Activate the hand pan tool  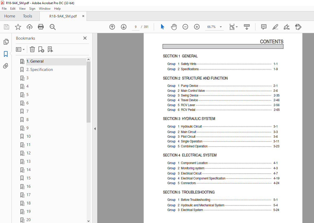click(174, 27)
